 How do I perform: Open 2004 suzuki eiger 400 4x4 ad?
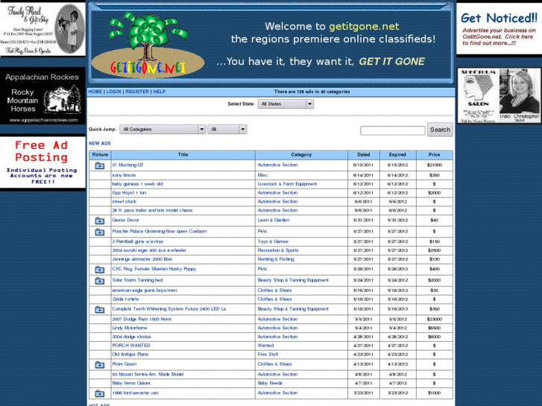click(149, 250)
